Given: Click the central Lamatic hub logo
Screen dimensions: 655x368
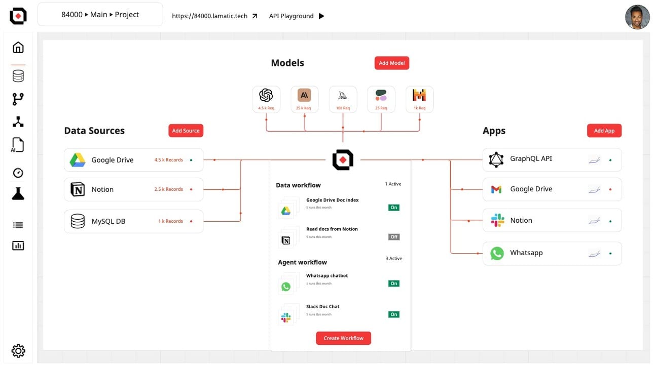Looking at the screenshot, I should point(343,160).
